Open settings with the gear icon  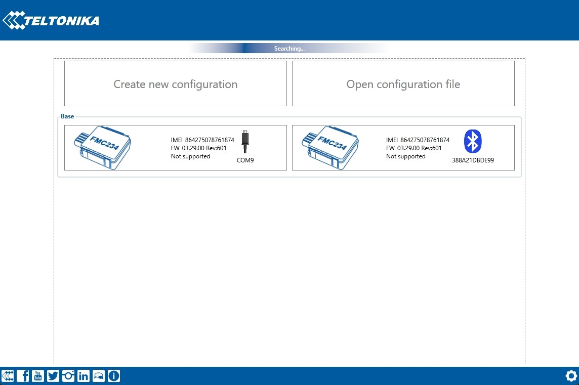point(571,376)
